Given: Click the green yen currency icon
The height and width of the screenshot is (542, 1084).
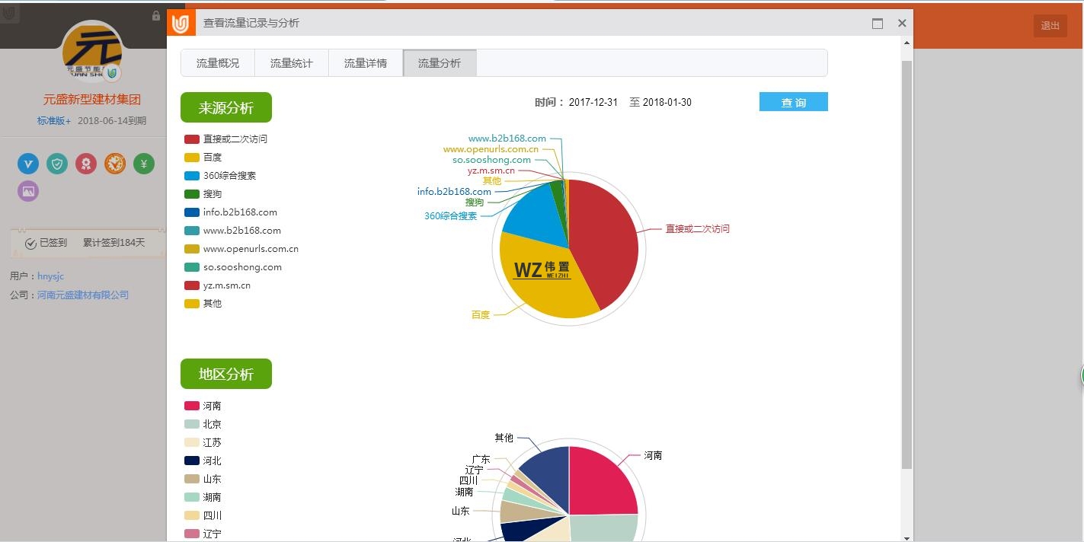Looking at the screenshot, I should coord(144,164).
